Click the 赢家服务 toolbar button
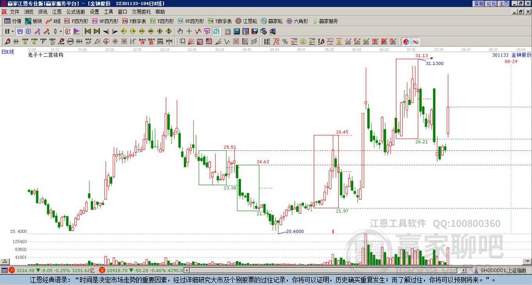Screen dimensions: 532x285 pyautogui.click(x=325, y=21)
